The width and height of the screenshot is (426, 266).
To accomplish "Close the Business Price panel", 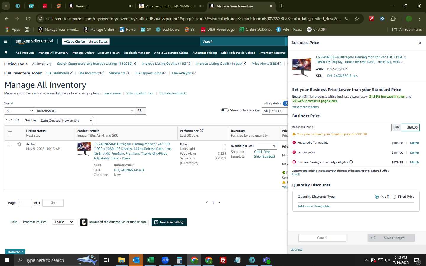I will click(x=420, y=43).
